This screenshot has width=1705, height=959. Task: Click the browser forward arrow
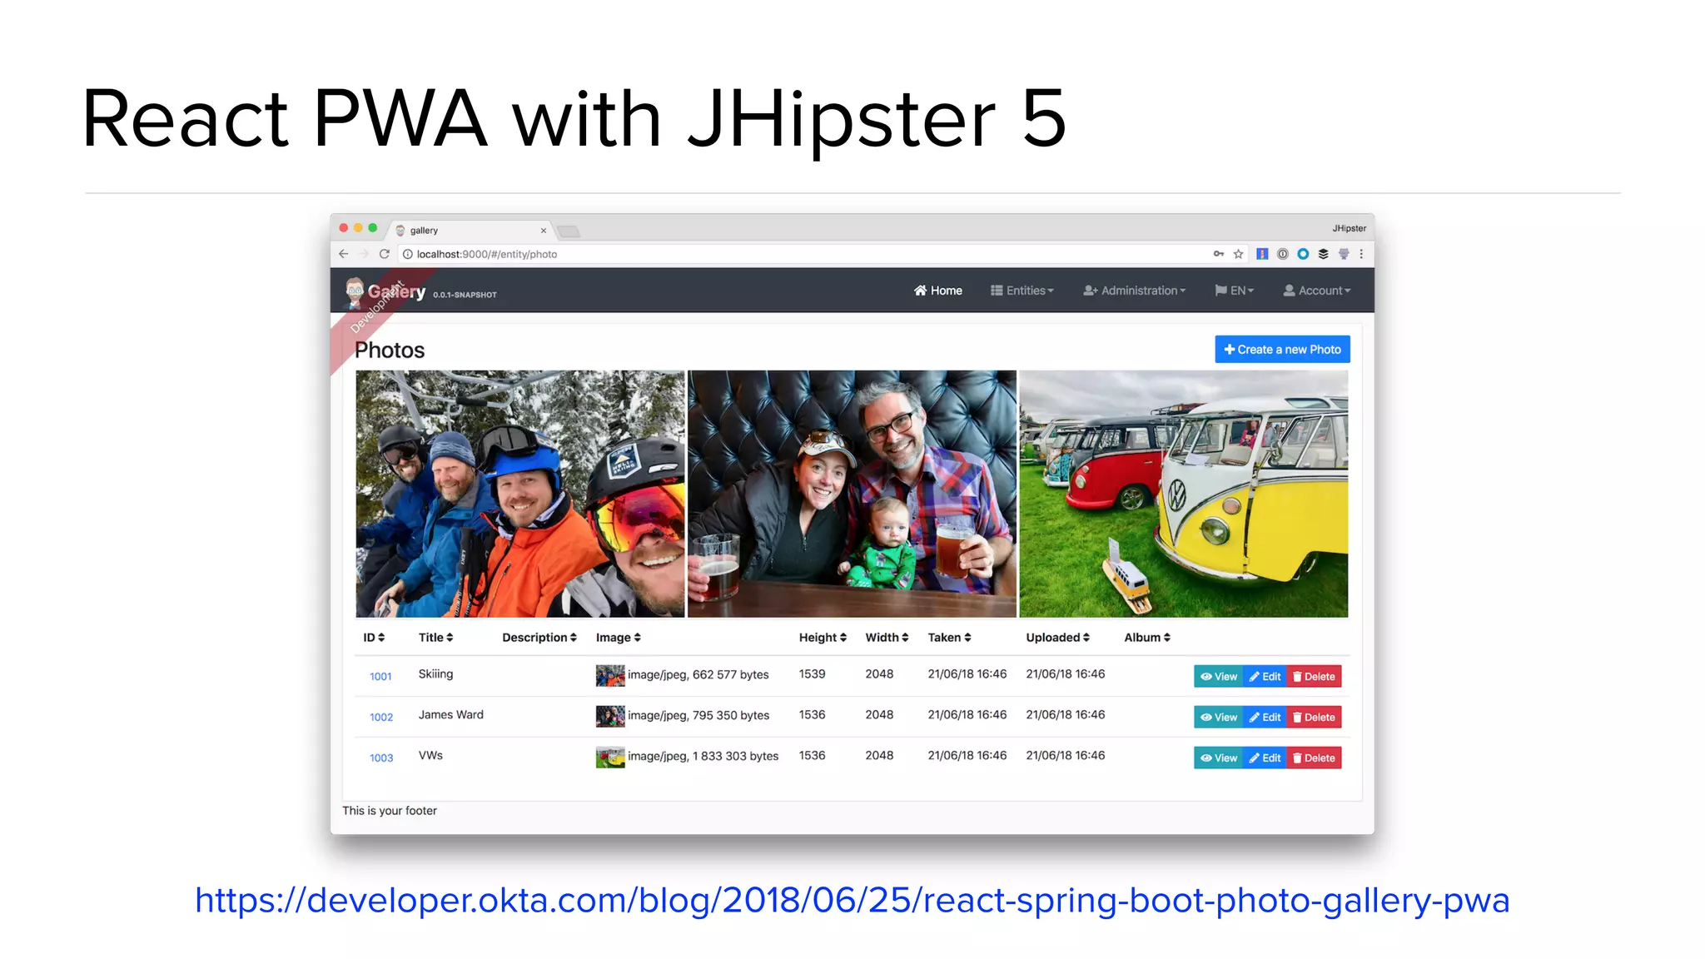364,254
